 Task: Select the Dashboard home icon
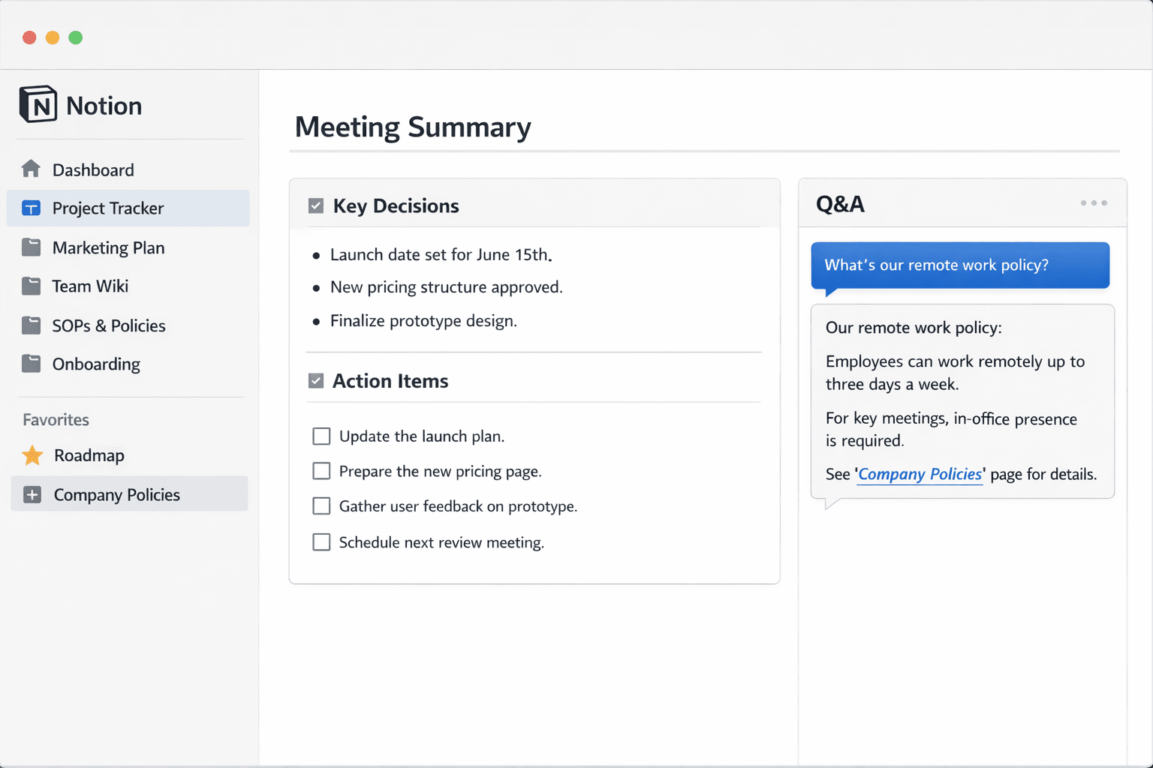click(32, 169)
